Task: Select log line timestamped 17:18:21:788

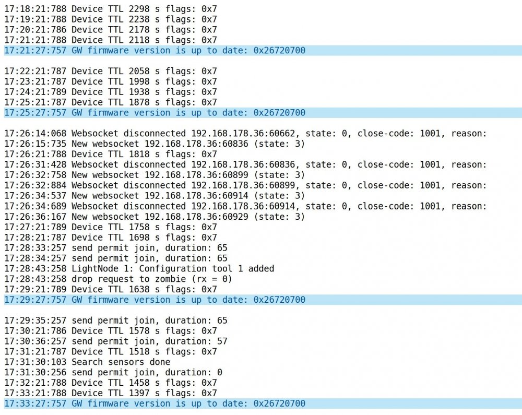Action: (x=111, y=9)
